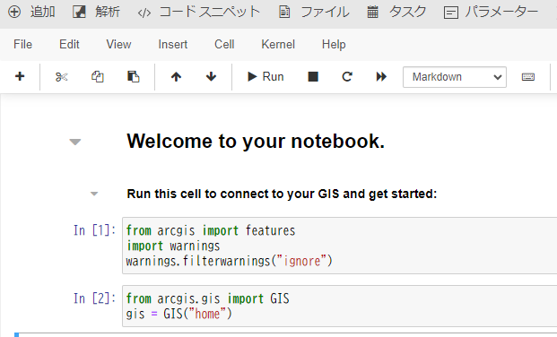Run the selected cell
Image resolution: width=557 pixels, height=337 pixels.
click(265, 77)
